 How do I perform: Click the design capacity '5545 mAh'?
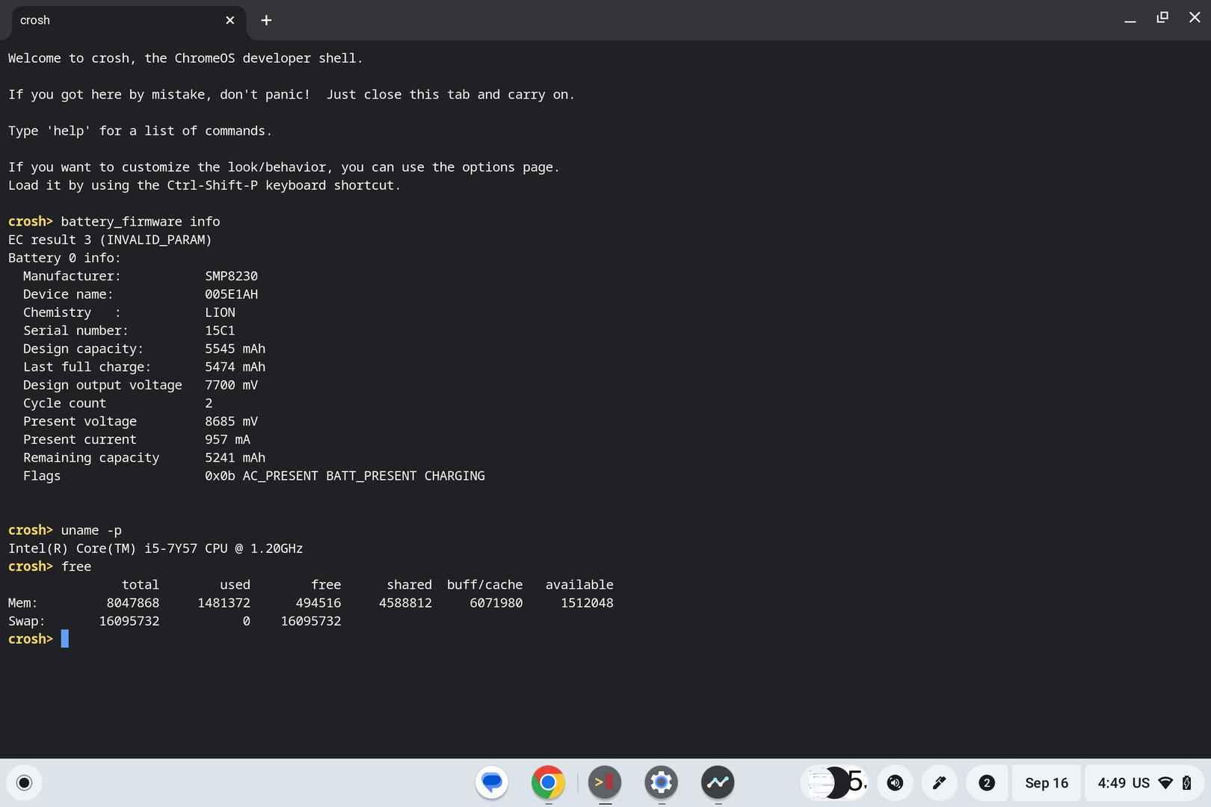235,349
